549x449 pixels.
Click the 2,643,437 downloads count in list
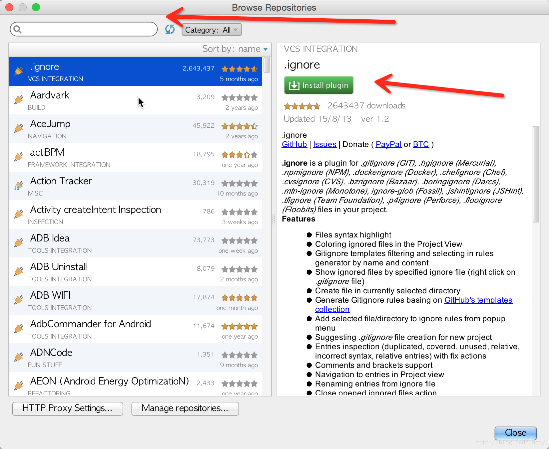tap(199, 68)
